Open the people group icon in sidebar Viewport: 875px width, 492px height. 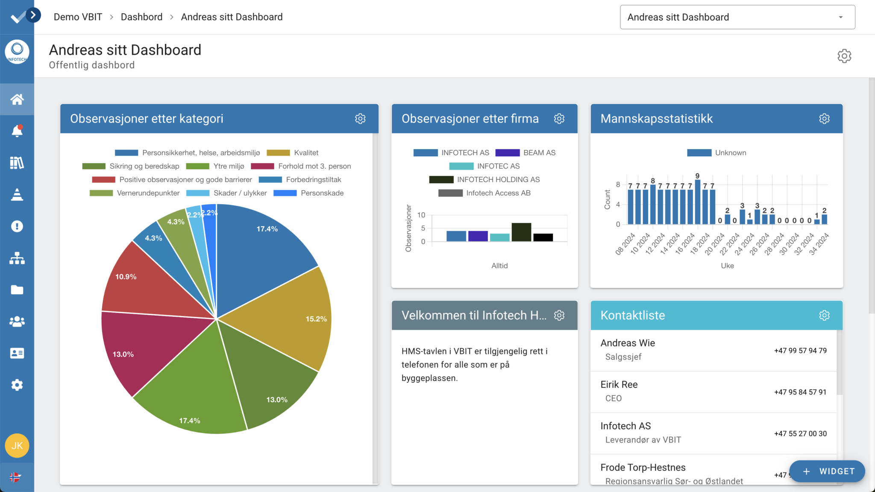(x=17, y=322)
